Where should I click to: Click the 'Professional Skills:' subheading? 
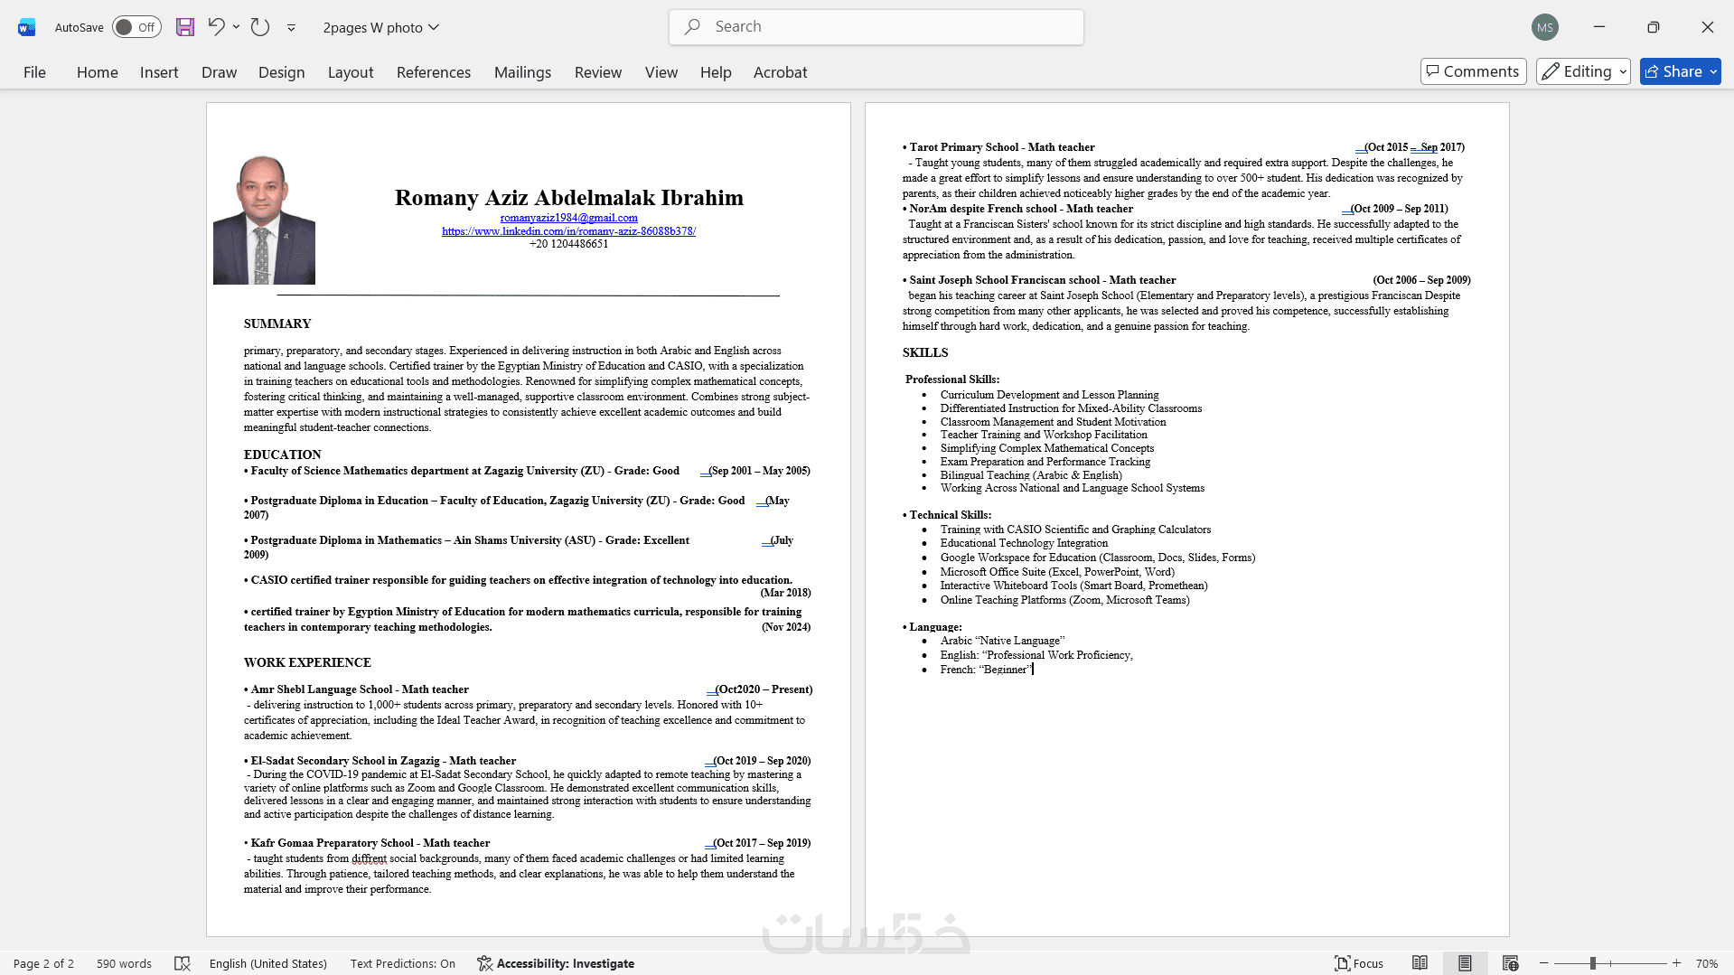[x=952, y=380]
